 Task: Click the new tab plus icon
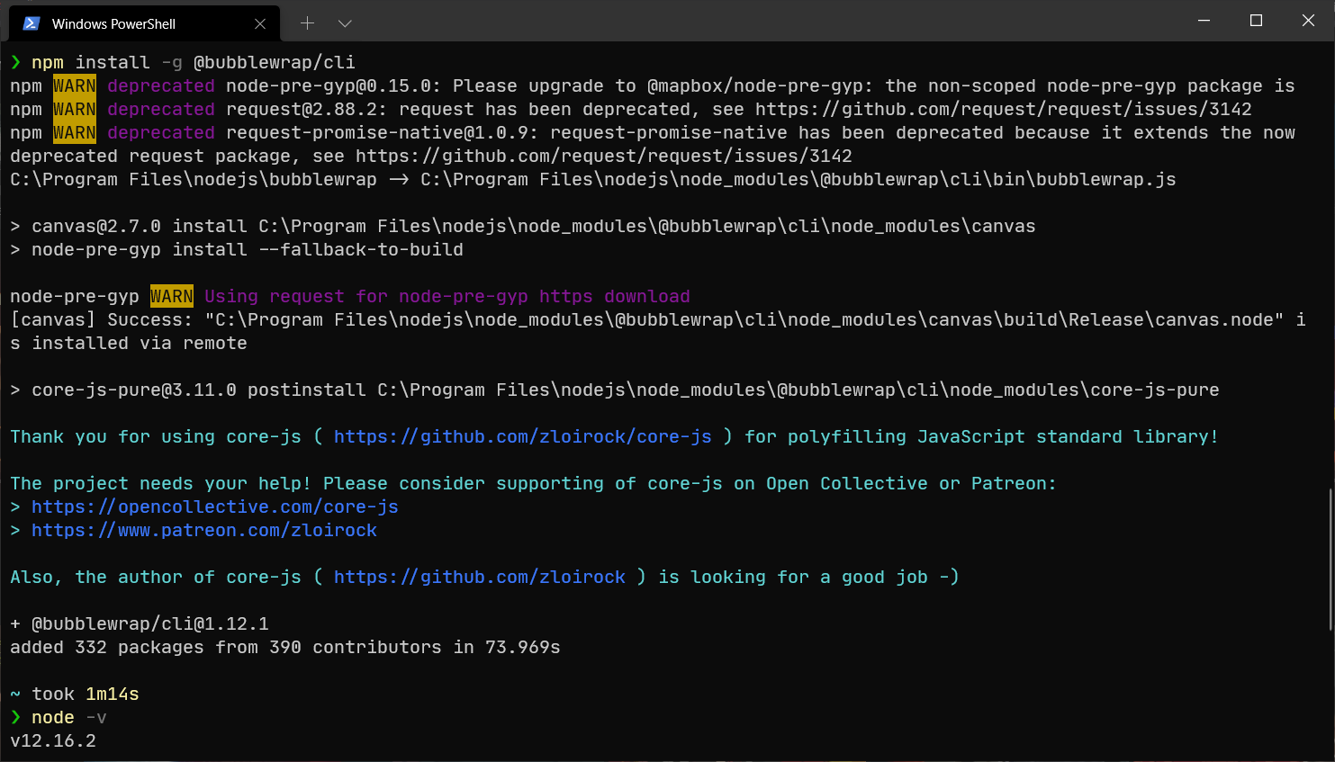click(x=309, y=22)
